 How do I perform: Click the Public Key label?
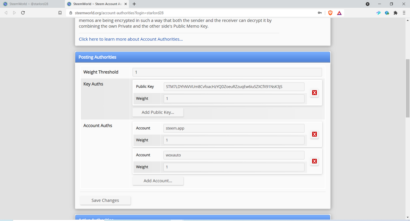click(x=145, y=86)
